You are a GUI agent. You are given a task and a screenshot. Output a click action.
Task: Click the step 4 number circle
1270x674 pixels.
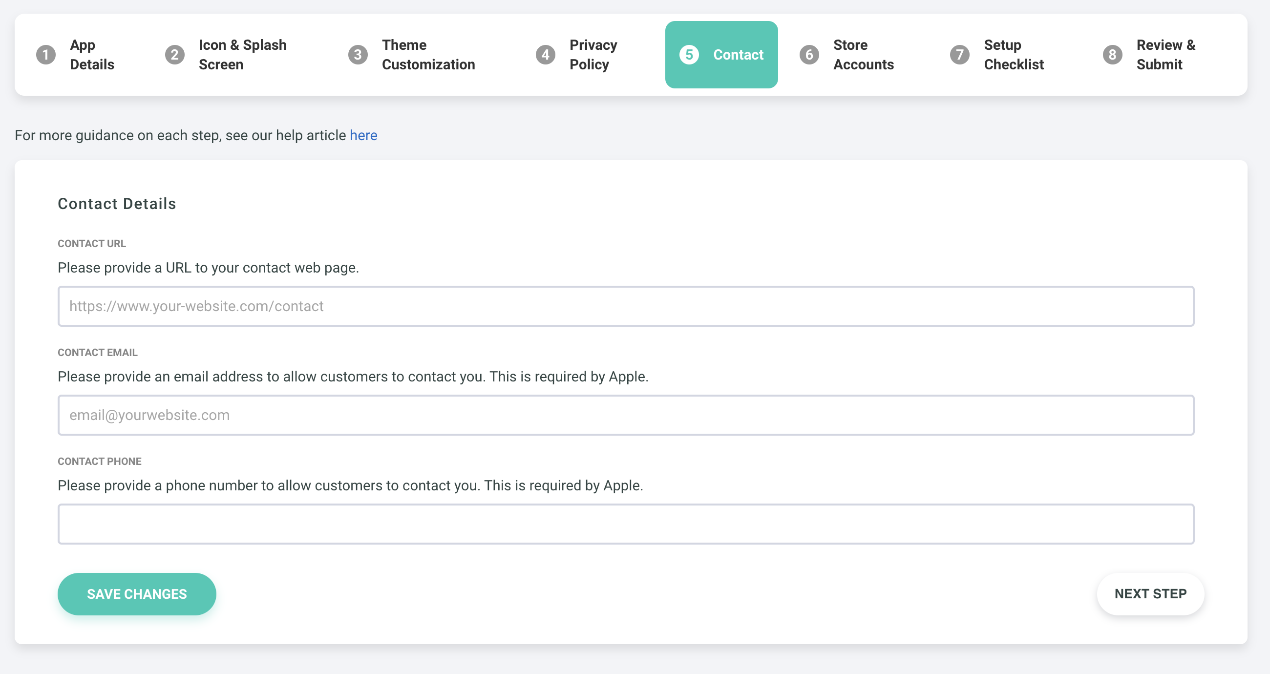[x=545, y=55]
